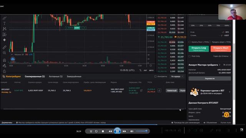Click the Лимитный close button
246x138 pixels.
(x=172, y=90)
